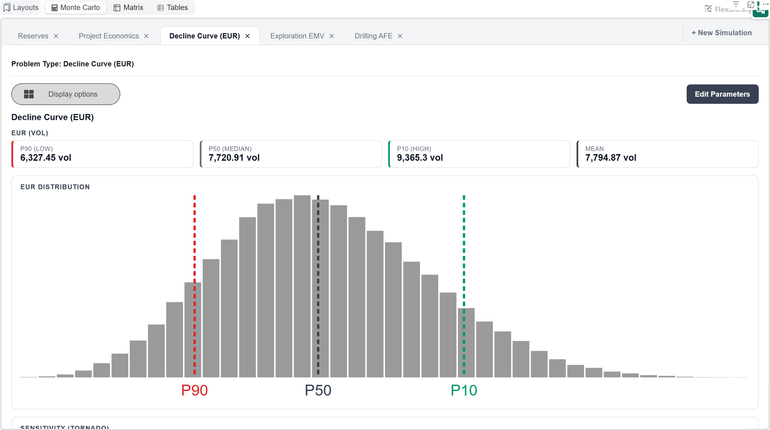Click the focus mode expand icon
This screenshot has height=430, width=770.
coord(751,4)
